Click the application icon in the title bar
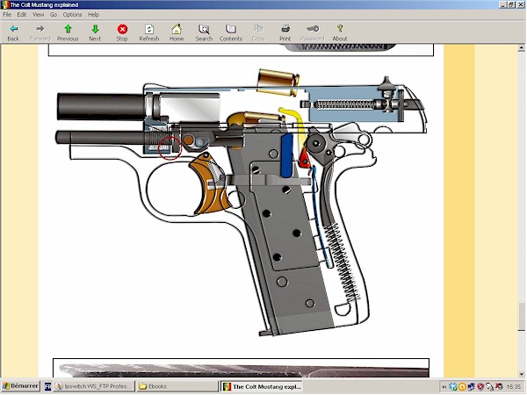Image resolution: width=527 pixels, height=395 pixels. (4, 4)
